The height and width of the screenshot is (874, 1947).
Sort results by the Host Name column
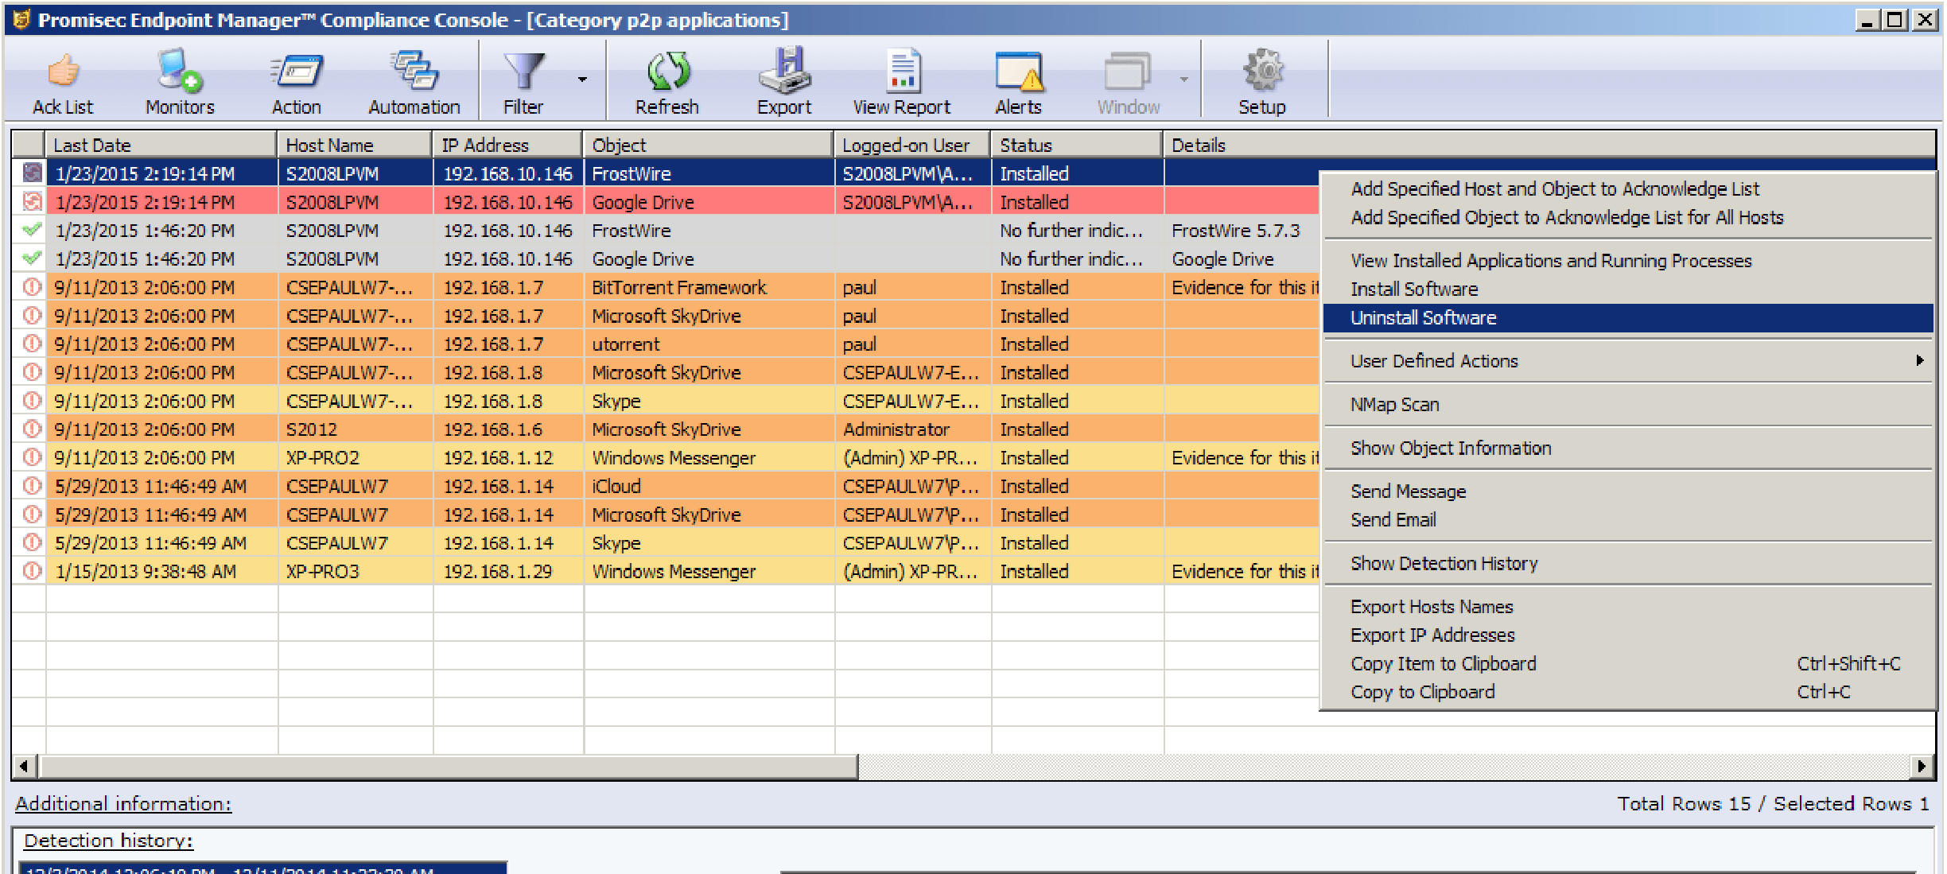(x=352, y=144)
